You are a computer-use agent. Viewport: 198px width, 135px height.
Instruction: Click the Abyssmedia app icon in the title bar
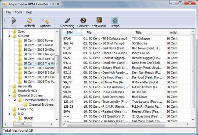coord(5,4)
